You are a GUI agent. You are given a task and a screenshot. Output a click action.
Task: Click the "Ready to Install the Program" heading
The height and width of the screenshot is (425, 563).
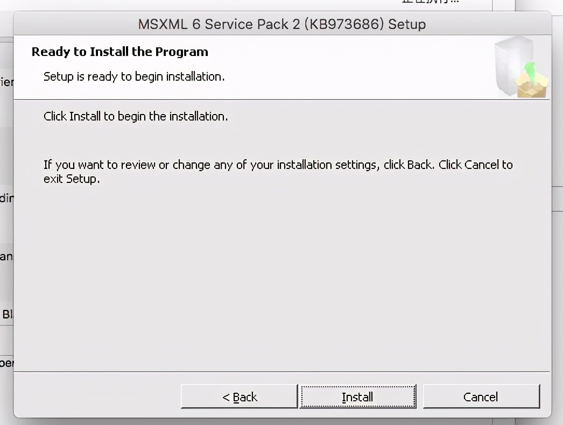click(x=119, y=52)
